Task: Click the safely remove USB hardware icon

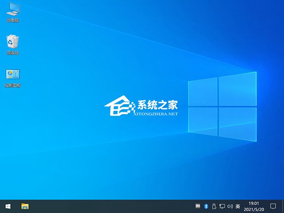Action: pos(214,206)
